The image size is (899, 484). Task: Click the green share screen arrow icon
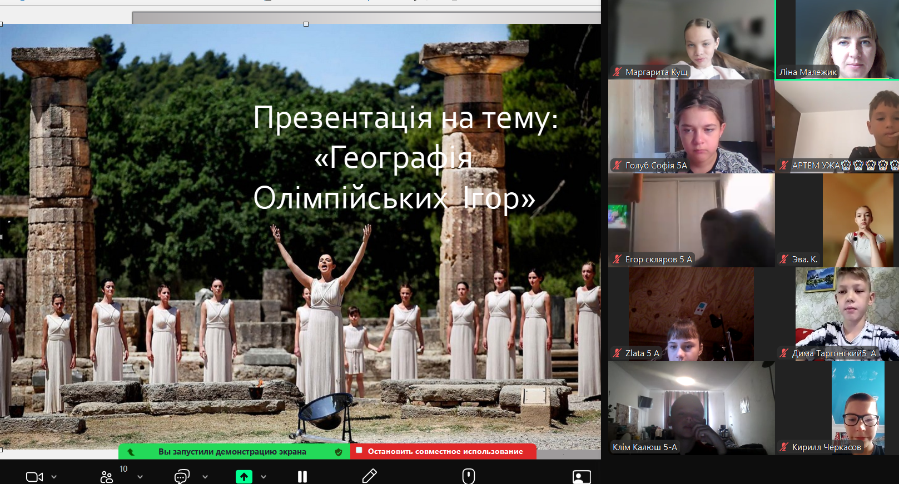click(x=244, y=477)
